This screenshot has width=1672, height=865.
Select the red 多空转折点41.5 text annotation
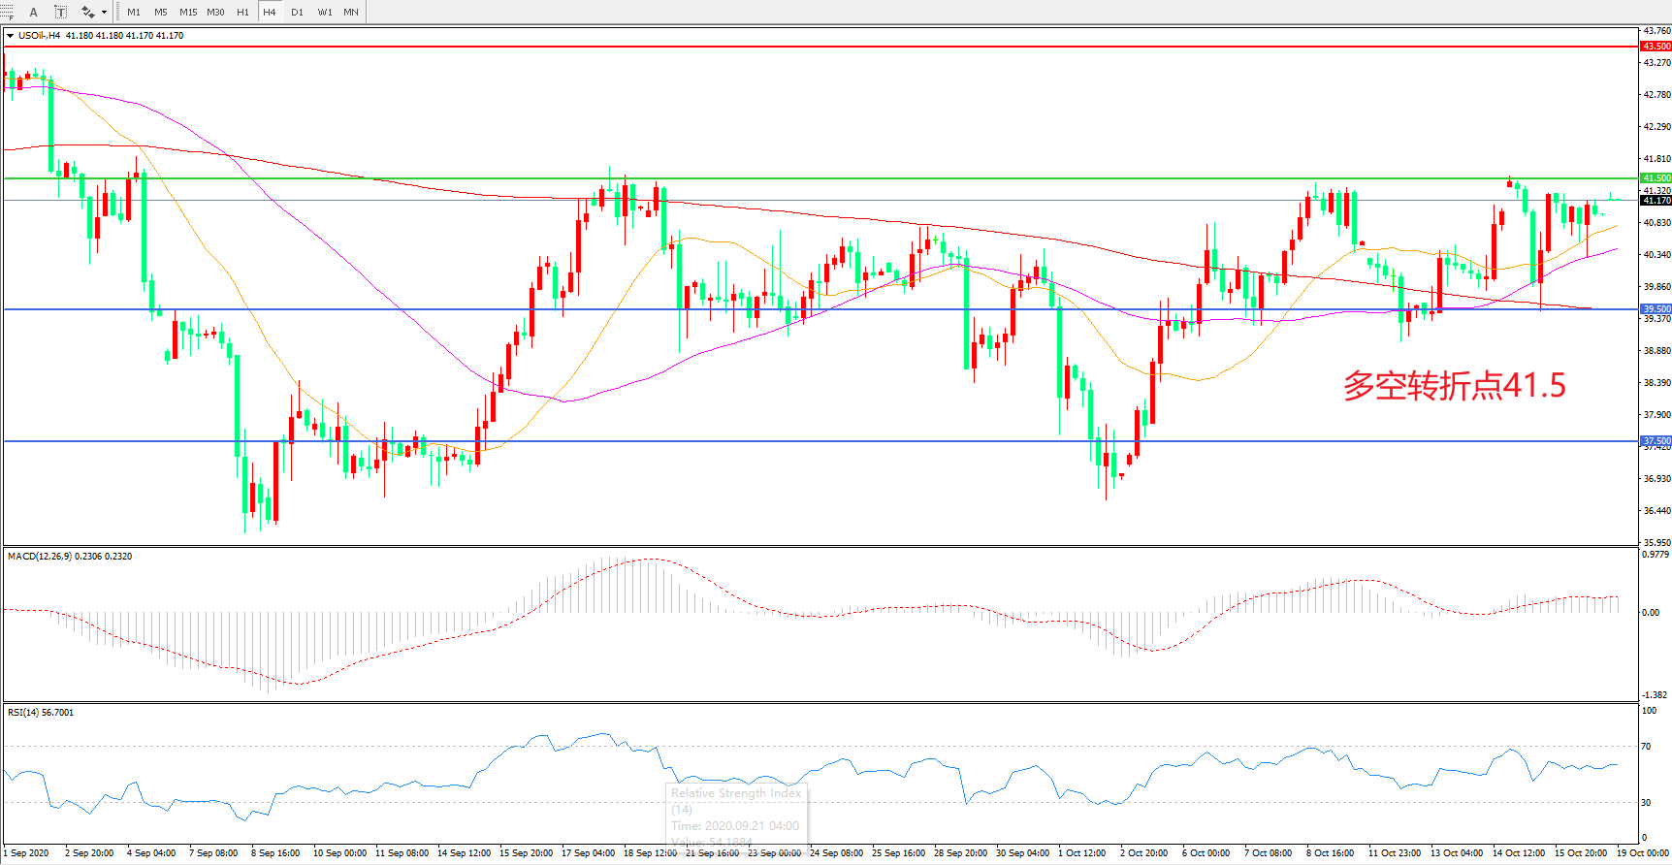click(x=1454, y=386)
